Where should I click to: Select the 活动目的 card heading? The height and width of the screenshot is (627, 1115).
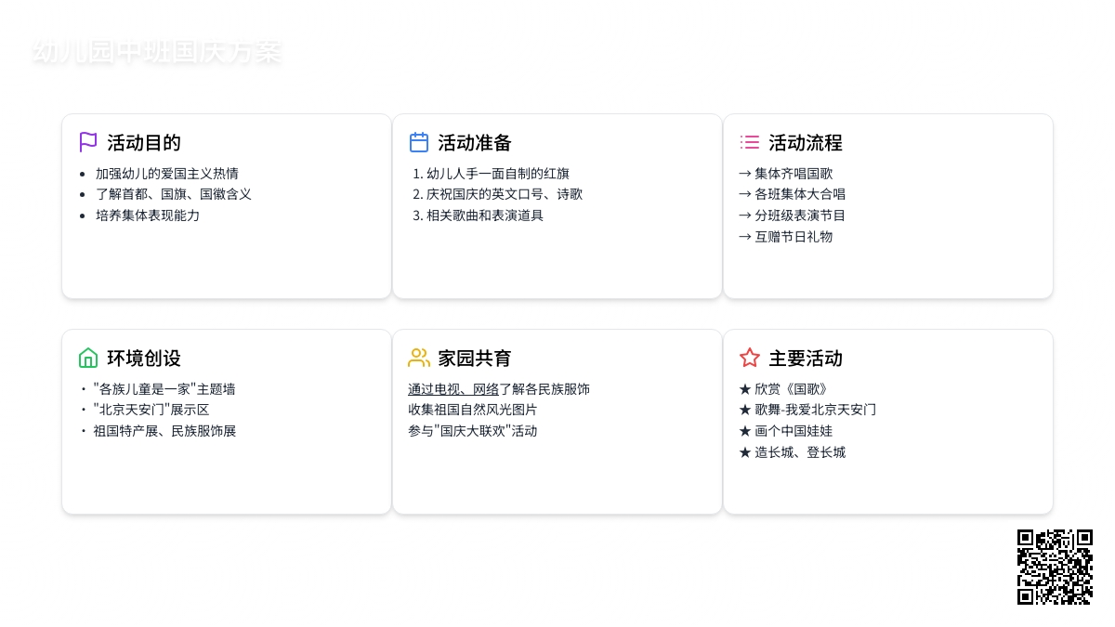pyautogui.click(x=144, y=143)
